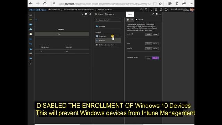Add page to favorites with the star icon
The width and height of the screenshot is (222, 125).
(x=160, y=4)
